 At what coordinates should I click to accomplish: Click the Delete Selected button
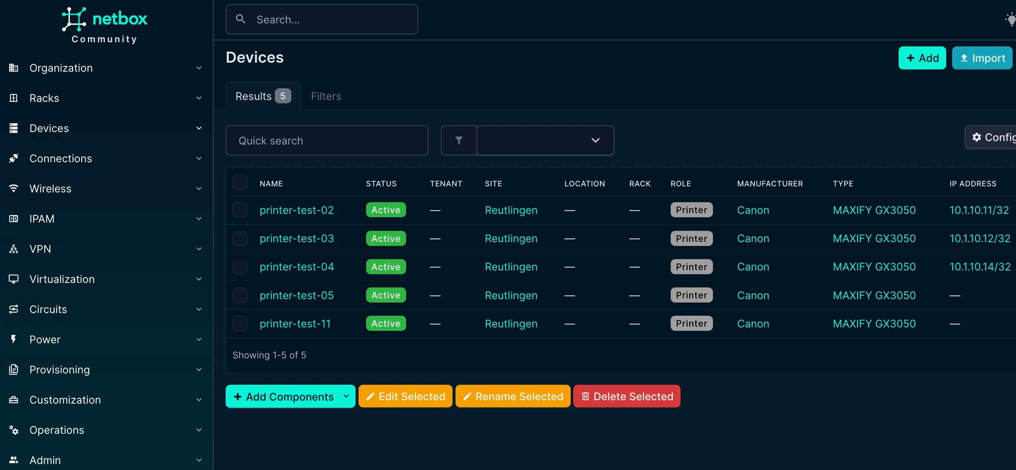(x=627, y=396)
